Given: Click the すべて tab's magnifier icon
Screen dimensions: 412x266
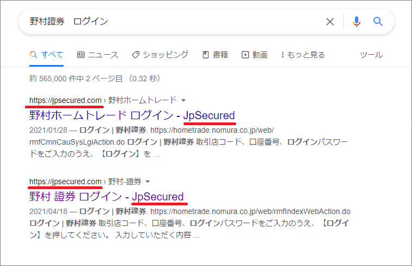Looking at the screenshot, I should point(33,55).
